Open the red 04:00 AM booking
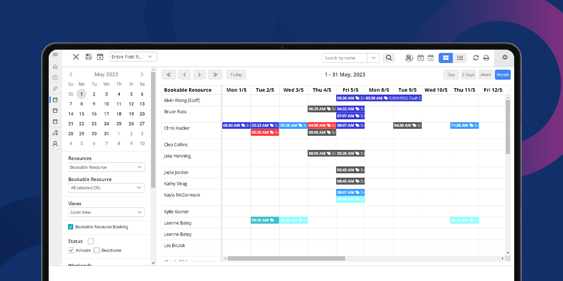The width and height of the screenshot is (563, 281). pos(322,126)
